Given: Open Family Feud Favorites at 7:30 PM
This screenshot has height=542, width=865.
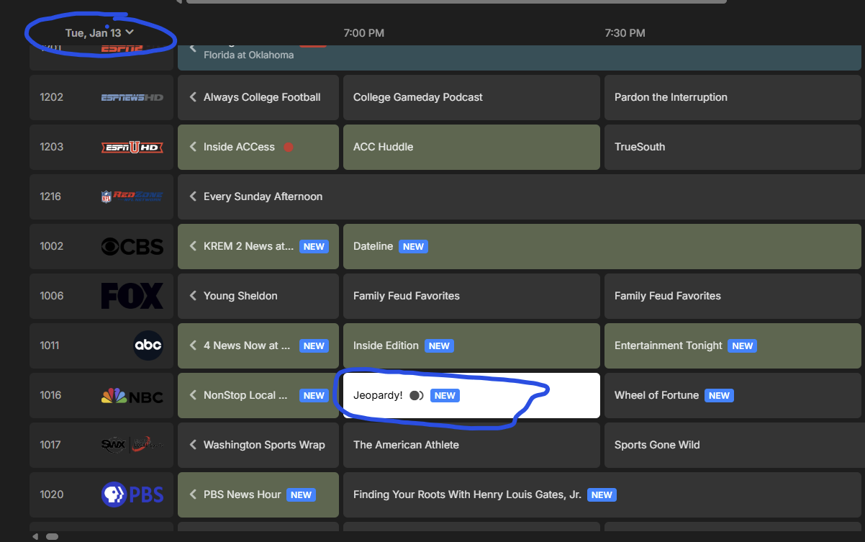Looking at the screenshot, I should click(733, 296).
